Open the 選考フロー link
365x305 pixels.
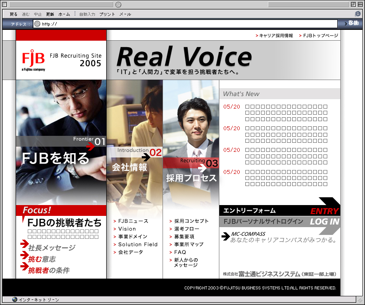(184, 229)
